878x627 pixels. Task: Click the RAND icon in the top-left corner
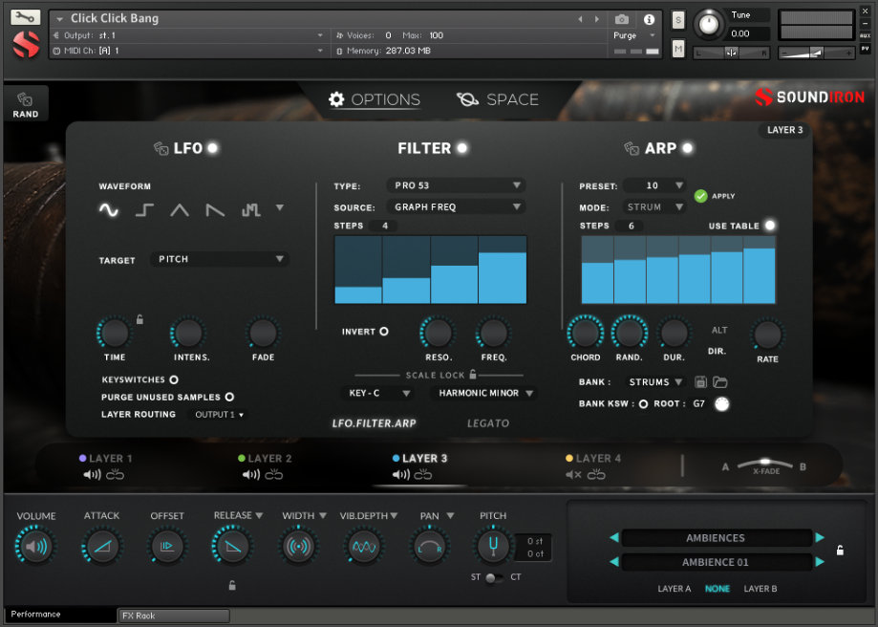click(x=25, y=101)
